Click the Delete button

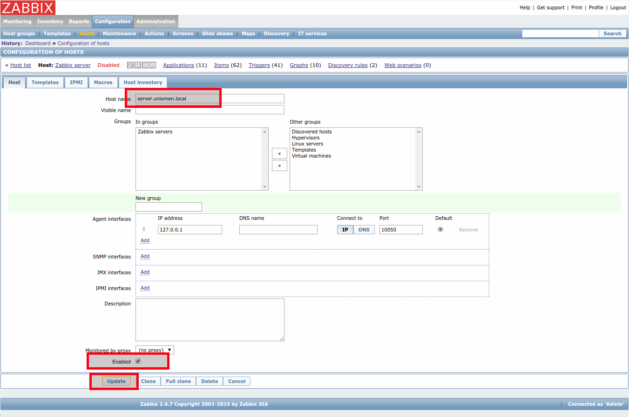click(x=210, y=381)
